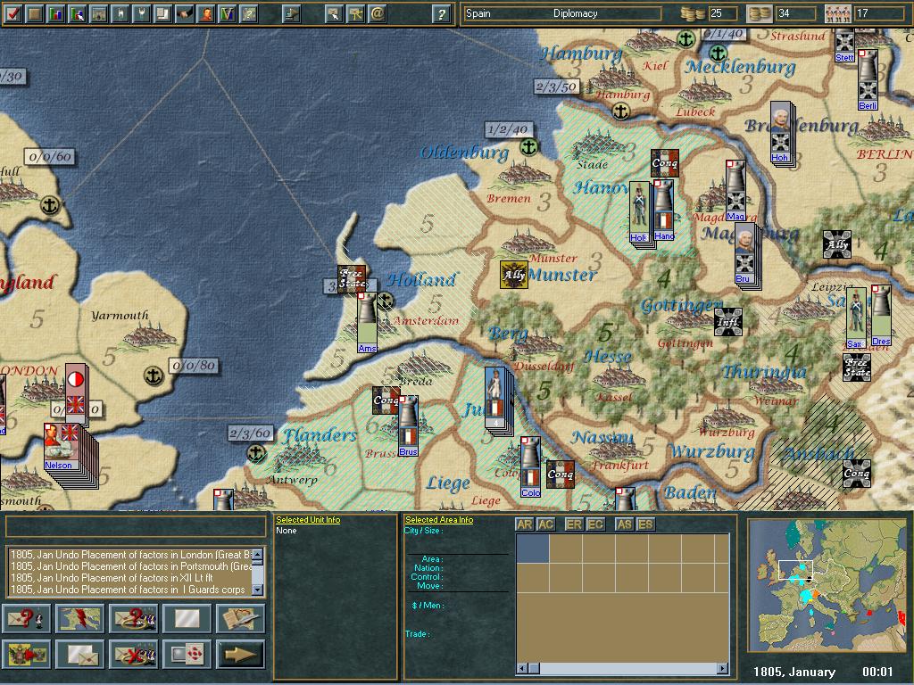Click the Ally marker in Munster
The width and height of the screenshot is (914, 685).
coord(513,275)
